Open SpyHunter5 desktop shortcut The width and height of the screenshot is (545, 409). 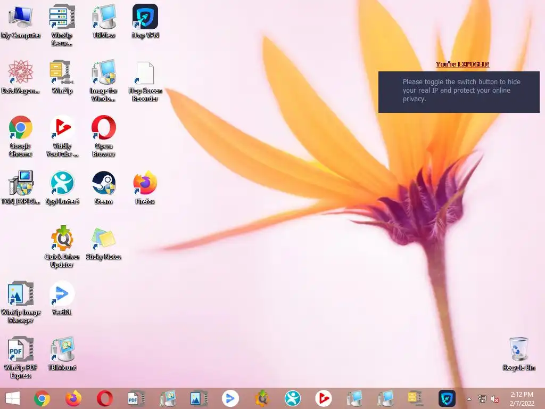tap(62, 187)
